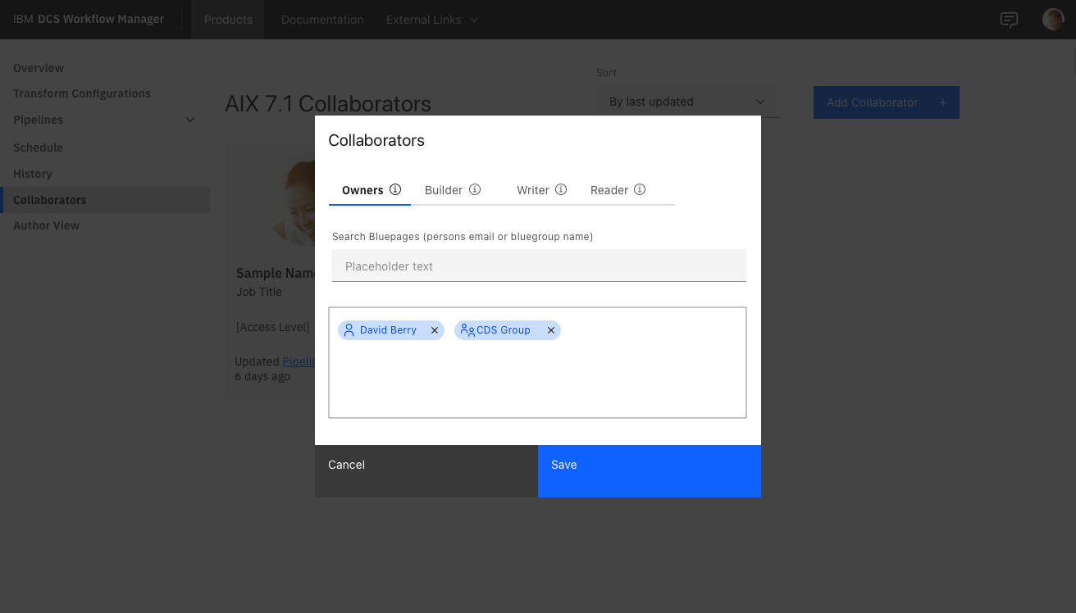This screenshot has width=1076, height=613.
Task: Show info tooltip for Writer role
Action: 561,189
